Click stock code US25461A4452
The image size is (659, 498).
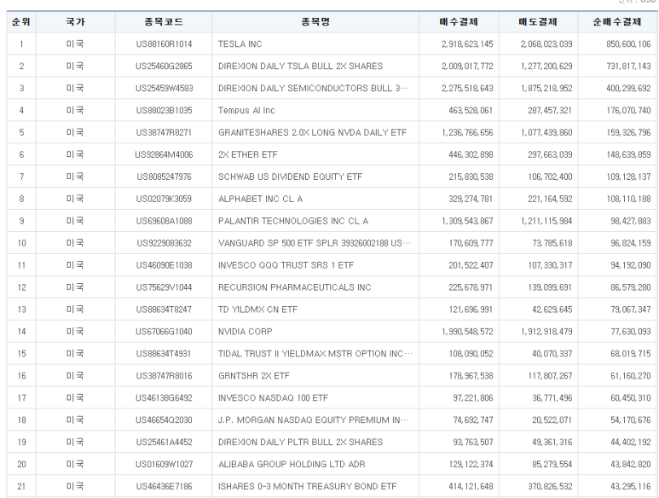164,443
